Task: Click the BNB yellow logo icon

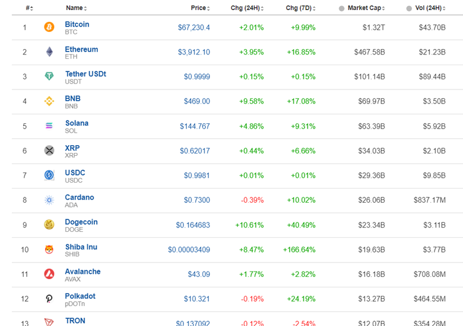Action: tap(49, 101)
